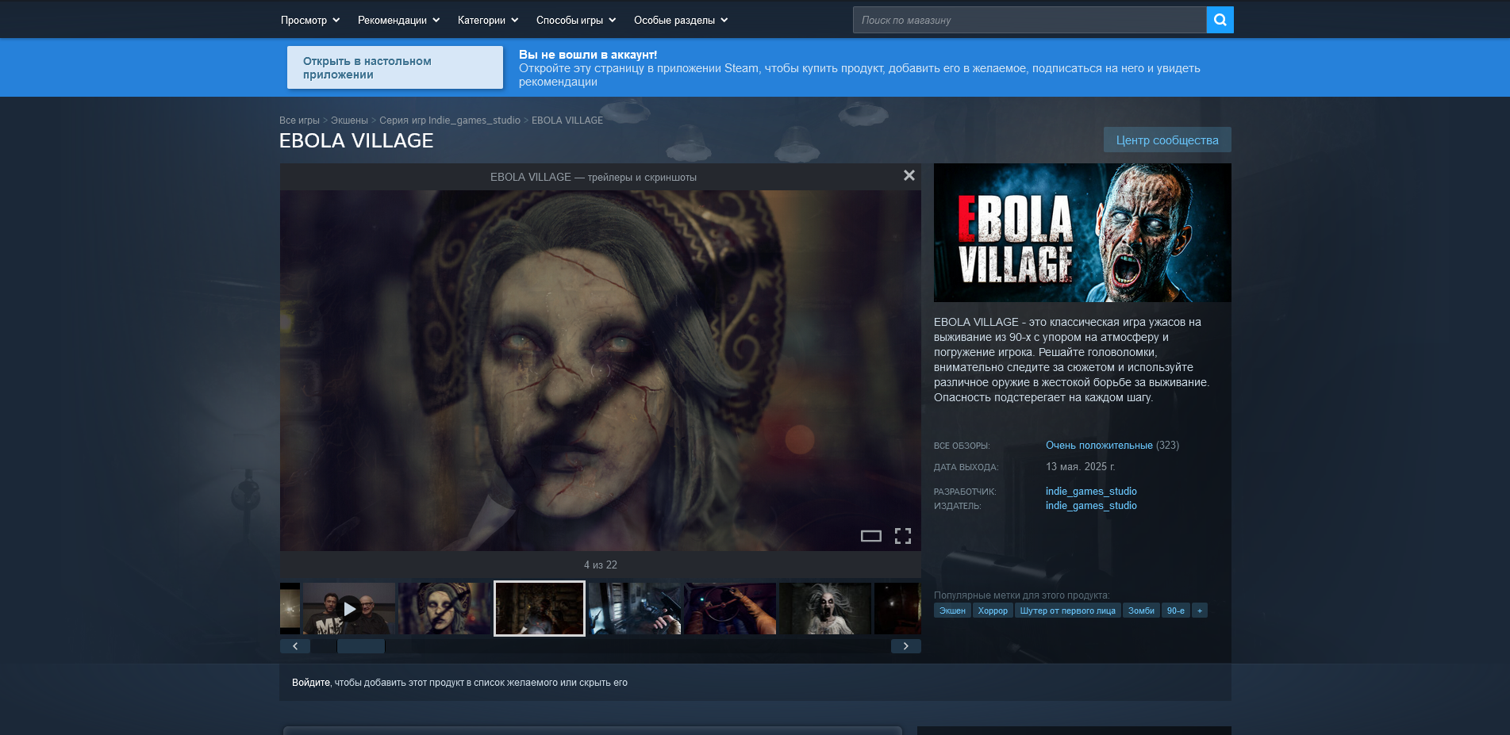This screenshot has width=1510, height=735.
Task: Open the Экшены breadcrumb link
Action: tap(349, 121)
